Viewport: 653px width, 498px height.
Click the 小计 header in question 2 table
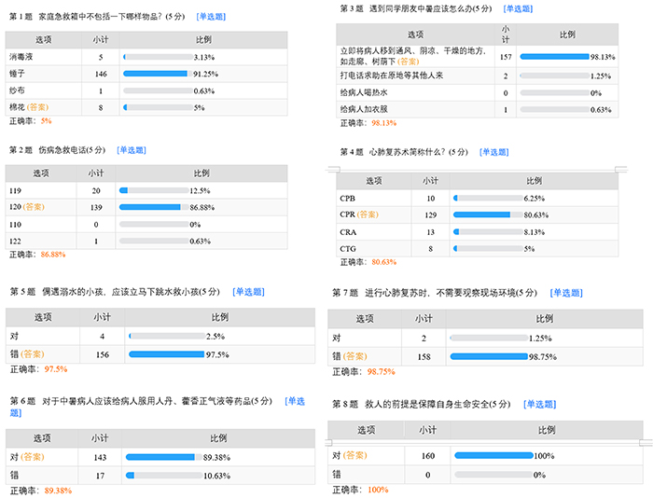tap(96, 173)
